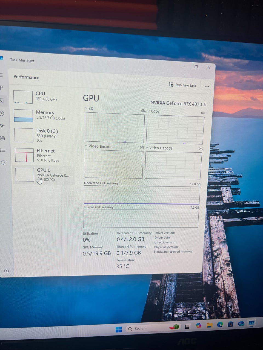Click the NVIDIA GeForce RTX 4070 Ti title
This screenshot has width=263, height=350.
click(178, 103)
